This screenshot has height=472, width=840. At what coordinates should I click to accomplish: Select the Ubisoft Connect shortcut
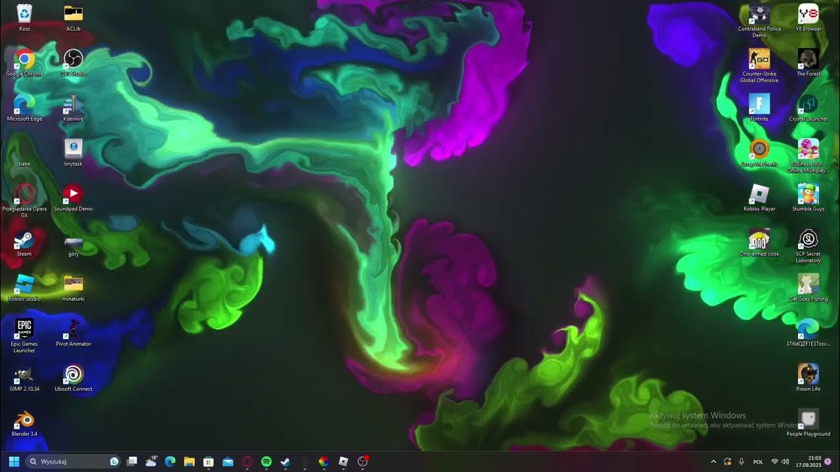coord(73,378)
